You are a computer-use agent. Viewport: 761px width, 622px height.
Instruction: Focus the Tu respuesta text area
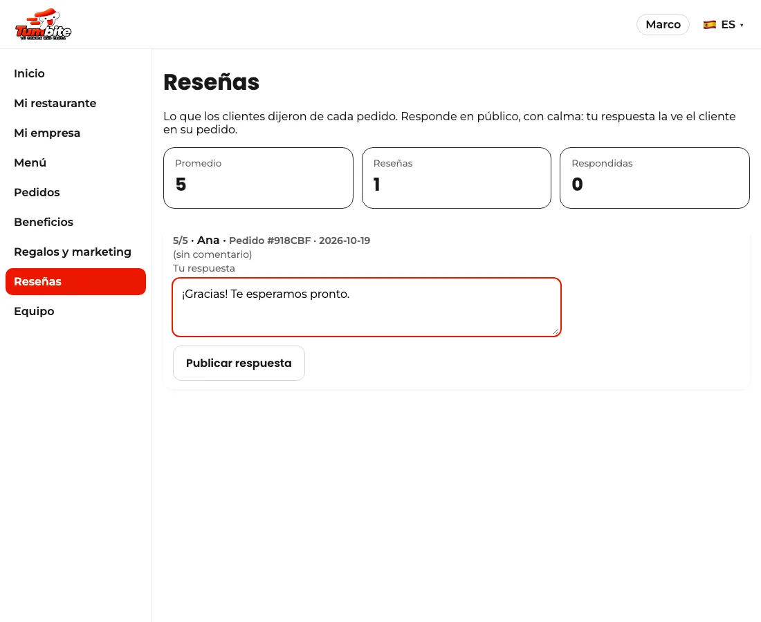click(367, 308)
